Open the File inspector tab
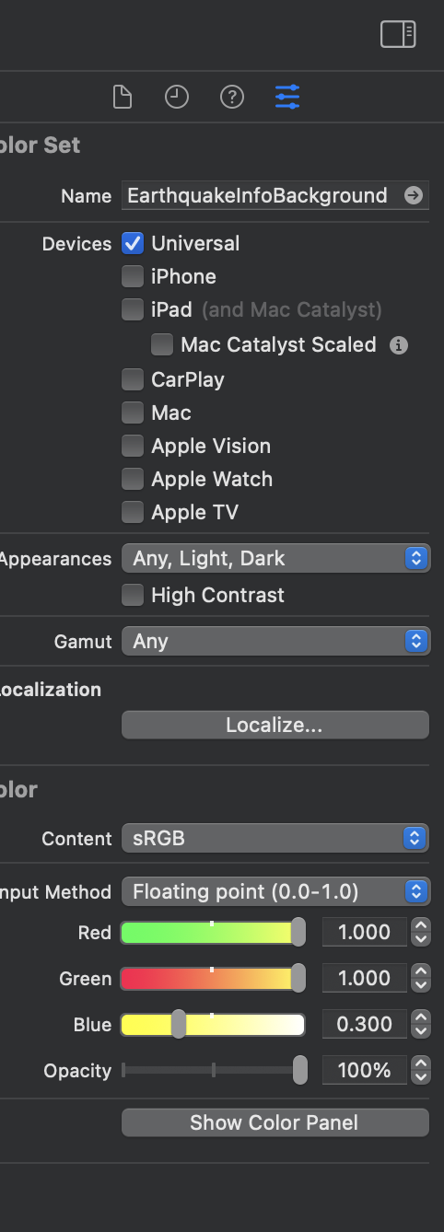This screenshot has width=444, height=1232. click(123, 97)
